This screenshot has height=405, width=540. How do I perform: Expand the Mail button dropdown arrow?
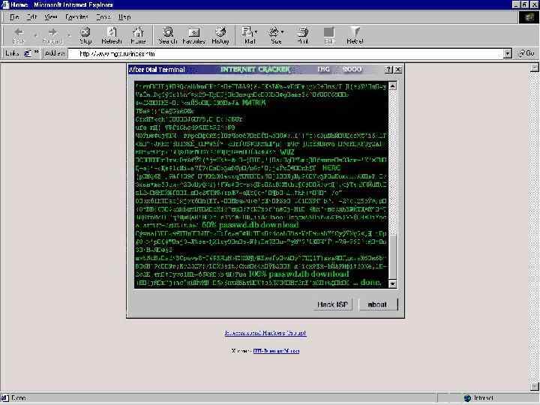pyautogui.click(x=256, y=32)
